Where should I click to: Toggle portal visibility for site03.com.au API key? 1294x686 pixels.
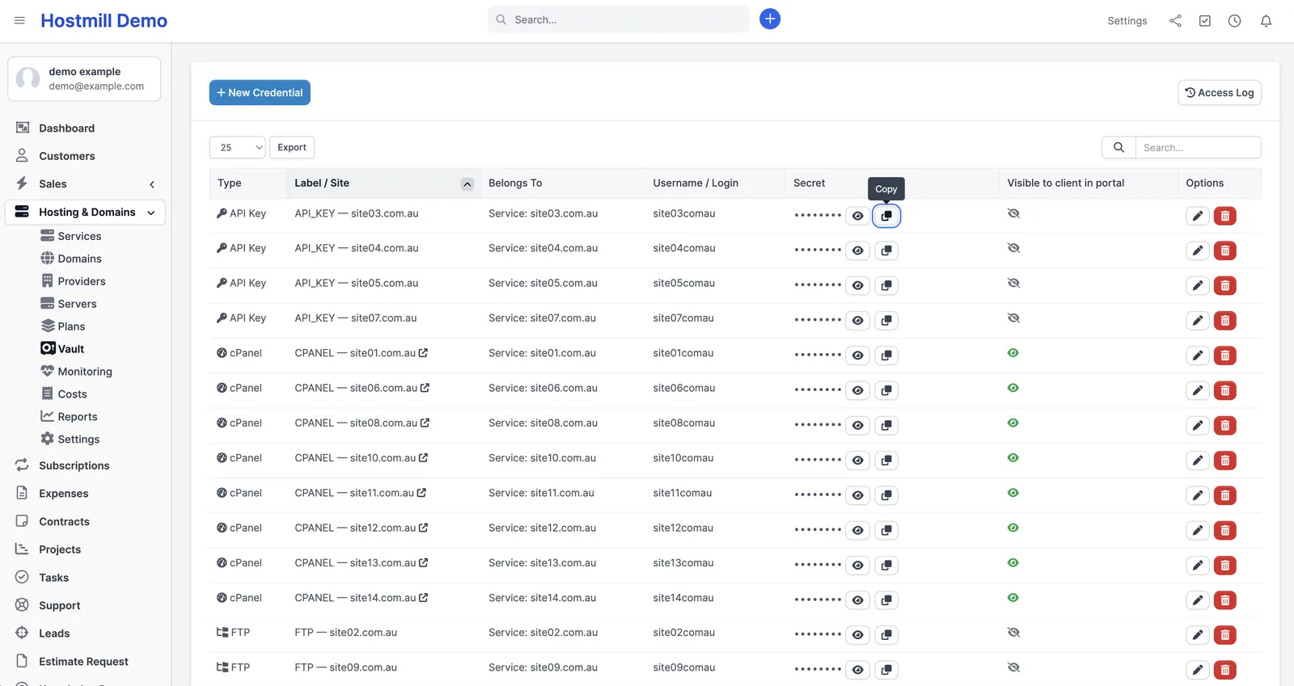(x=1013, y=213)
